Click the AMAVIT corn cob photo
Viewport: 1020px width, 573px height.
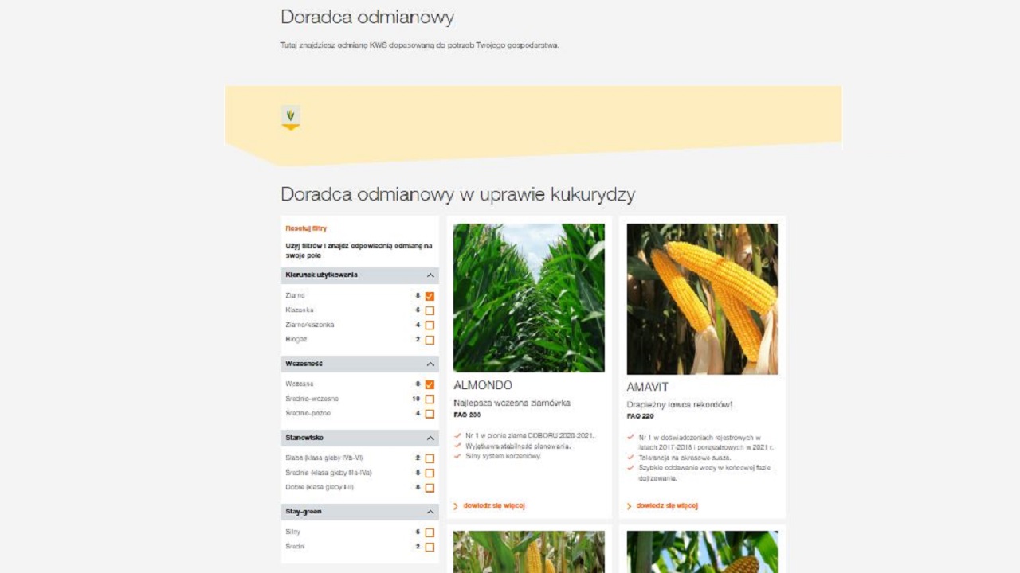pos(702,299)
